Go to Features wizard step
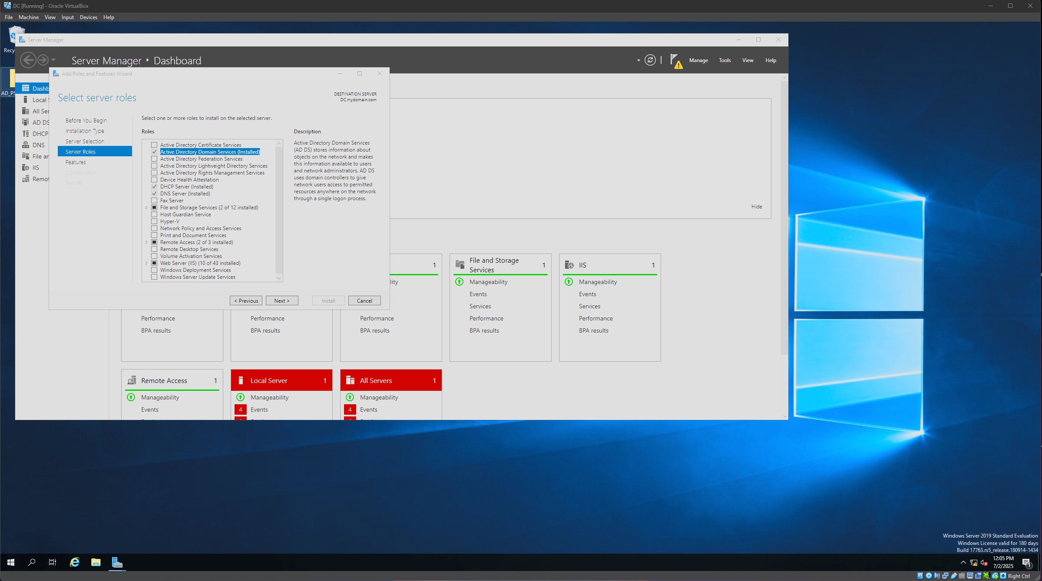 click(x=76, y=162)
